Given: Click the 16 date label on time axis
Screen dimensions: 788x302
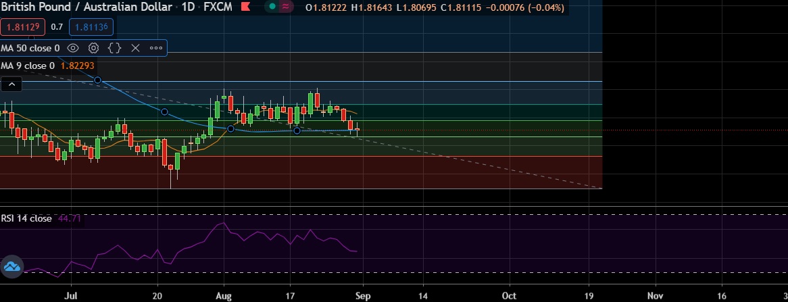Looking at the screenshot, I should (x=721, y=296).
